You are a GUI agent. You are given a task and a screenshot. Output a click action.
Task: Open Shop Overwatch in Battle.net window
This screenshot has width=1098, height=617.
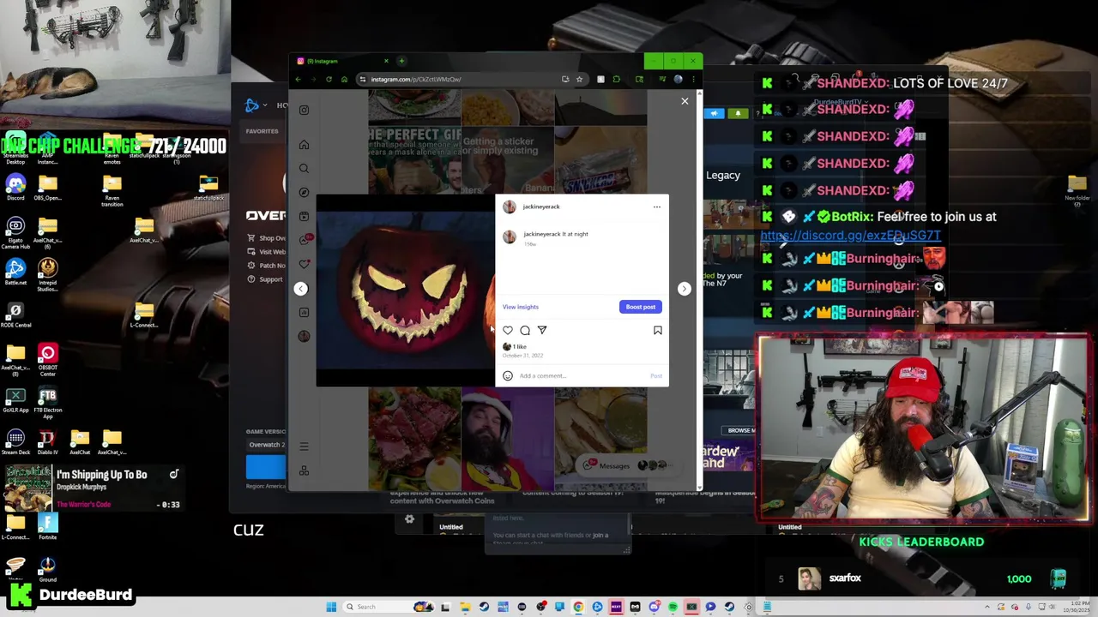click(266, 238)
